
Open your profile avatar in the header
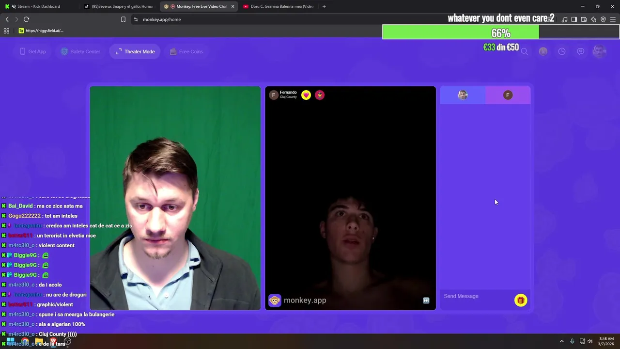click(599, 51)
